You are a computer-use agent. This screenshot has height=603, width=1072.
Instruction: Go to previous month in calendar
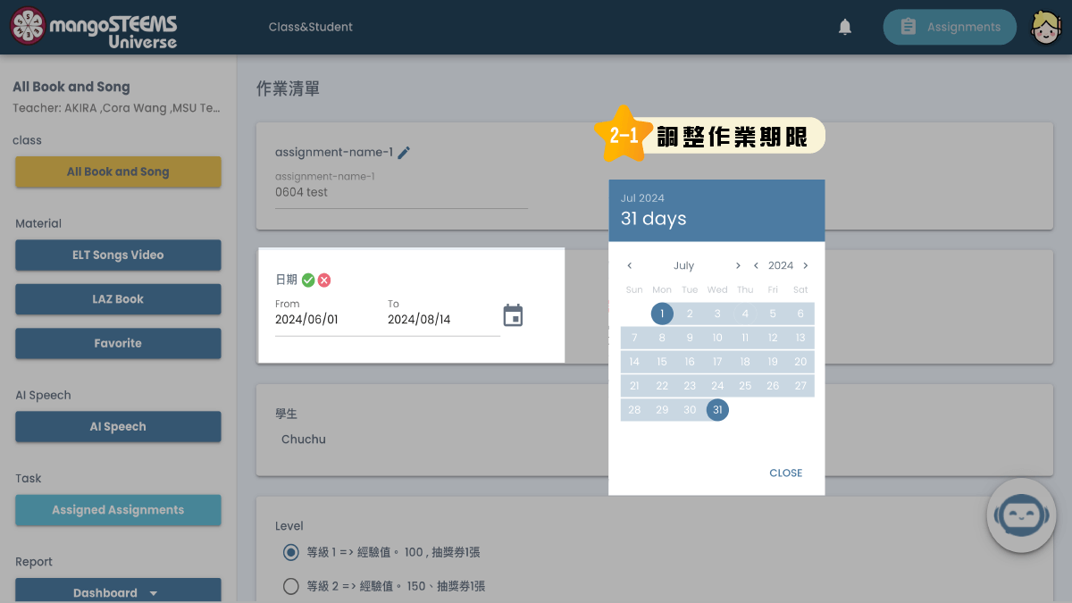(630, 265)
